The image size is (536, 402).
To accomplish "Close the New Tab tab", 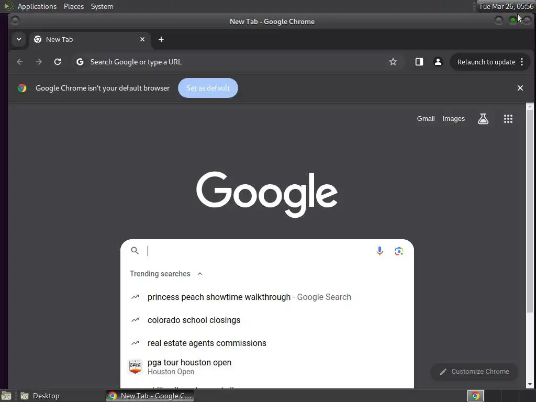I will click(x=142, y=39).
